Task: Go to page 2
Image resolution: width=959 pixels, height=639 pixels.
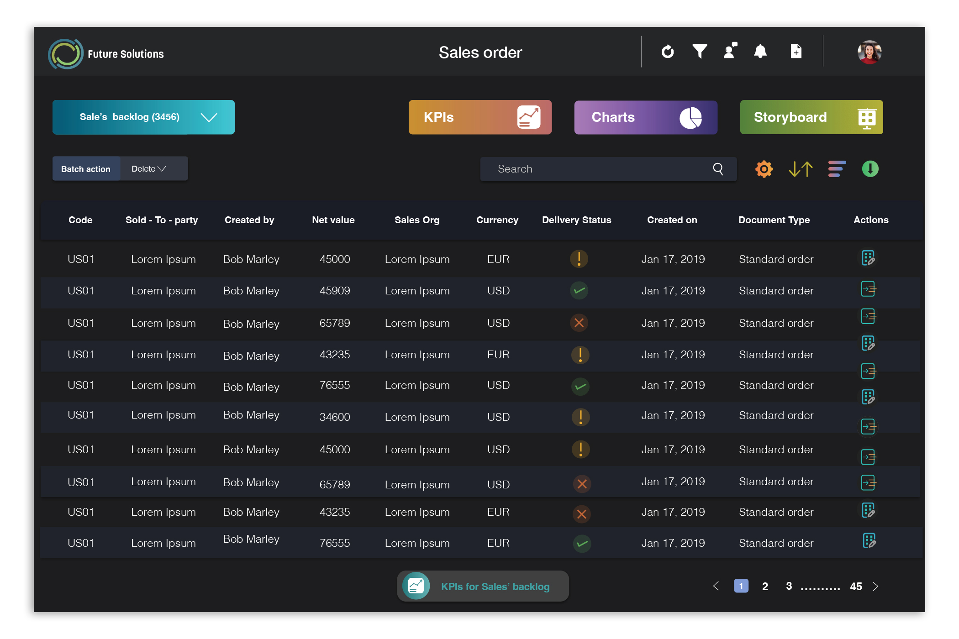Action: [765, 587]
